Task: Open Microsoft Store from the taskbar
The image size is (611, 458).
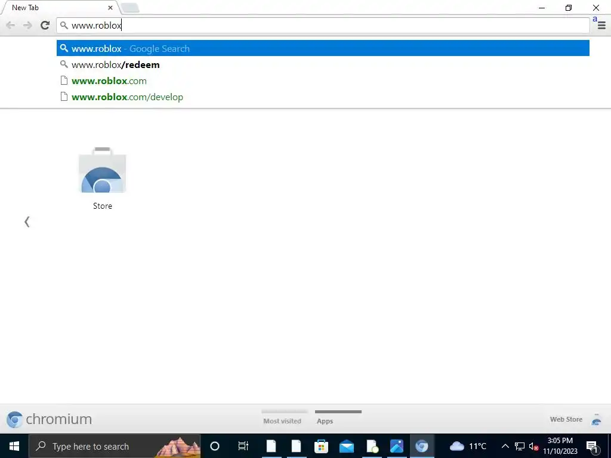Action: [x=322, y=446]
